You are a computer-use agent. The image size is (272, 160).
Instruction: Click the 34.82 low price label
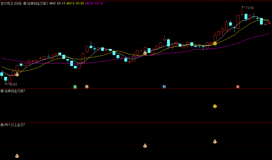coord(13,84)
